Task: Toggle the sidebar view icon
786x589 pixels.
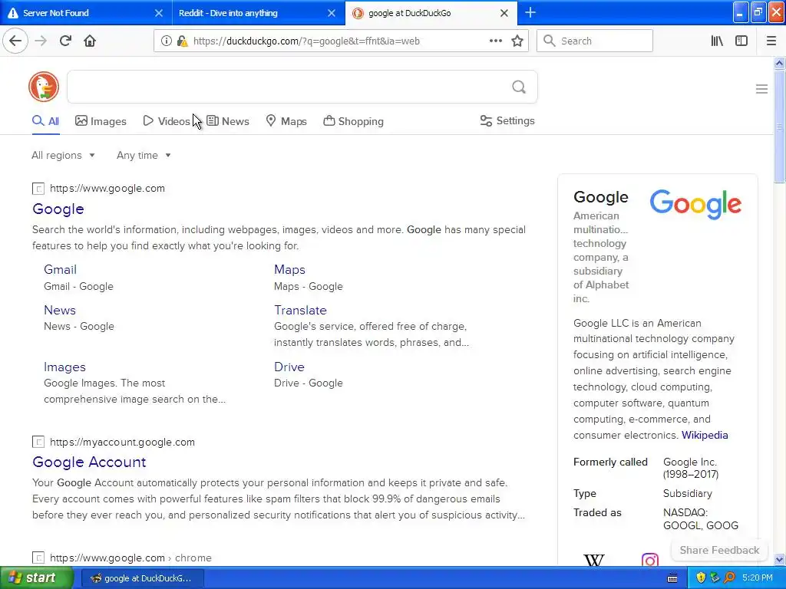Action: click(x=741, y=41)
